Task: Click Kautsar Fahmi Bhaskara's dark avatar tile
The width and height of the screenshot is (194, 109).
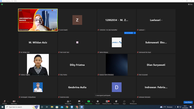Action: pos(117,65)
